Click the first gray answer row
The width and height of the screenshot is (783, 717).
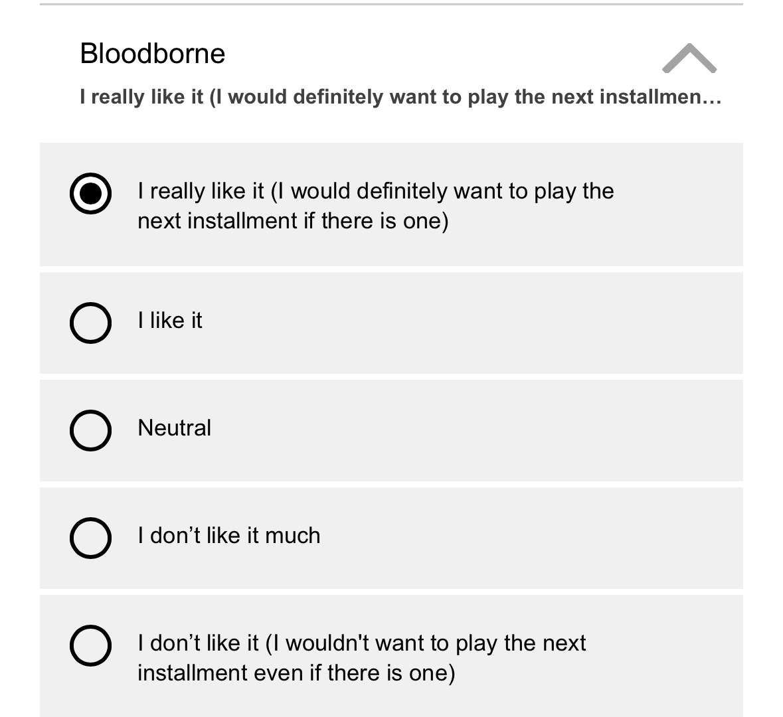392,204
